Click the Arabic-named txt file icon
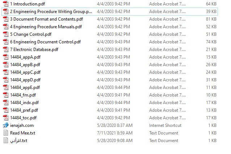This screenshot has width=231, height=154. [5, 140]
